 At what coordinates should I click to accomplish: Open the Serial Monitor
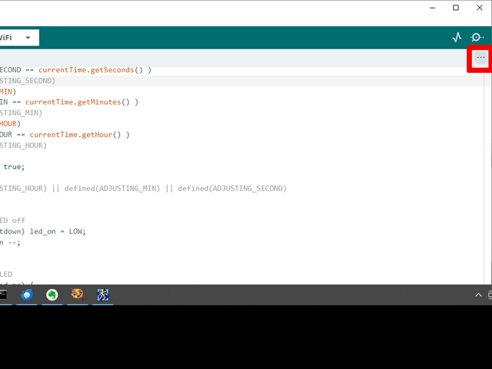pyautogui.click(x=477, y=37)
